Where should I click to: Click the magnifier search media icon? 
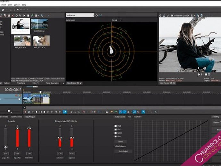click(42, 15)
